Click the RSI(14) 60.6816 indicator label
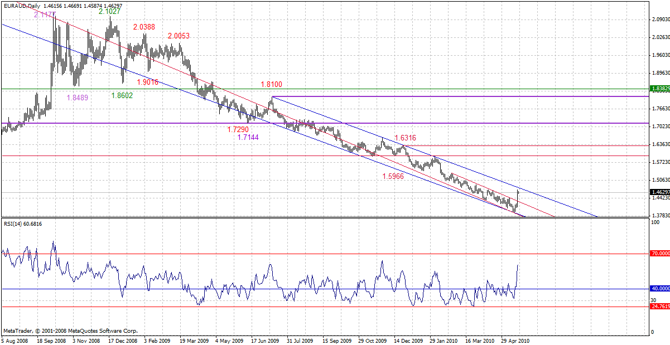The height and width of the screenshot is (345, 670). [22, 224]
